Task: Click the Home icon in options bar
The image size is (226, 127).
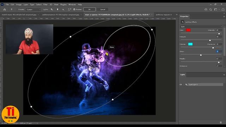Action: coord(5,10)
